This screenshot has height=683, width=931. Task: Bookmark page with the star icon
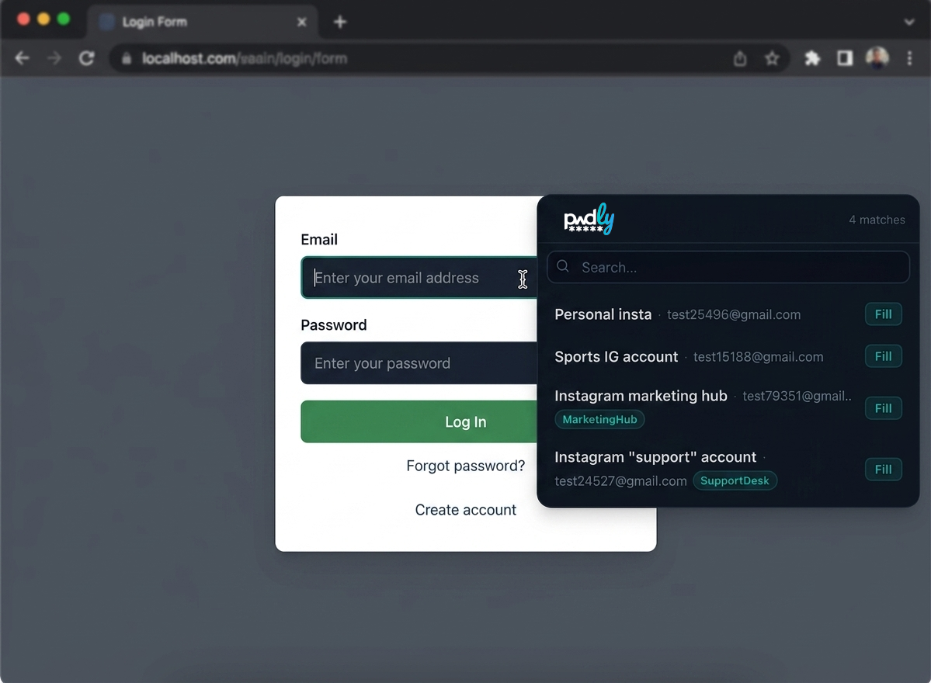pos(772,58)
